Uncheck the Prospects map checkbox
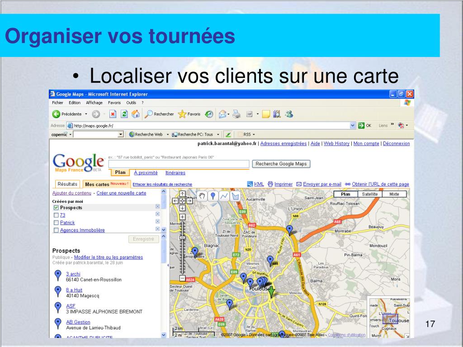 pyautogui.click(x=56, y=207)
